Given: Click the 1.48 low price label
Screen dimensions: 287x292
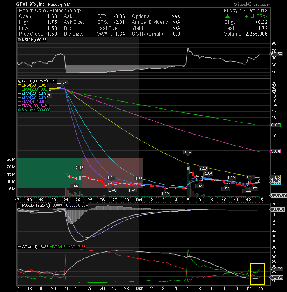Looking at the screenshot, I should point(113,190).
